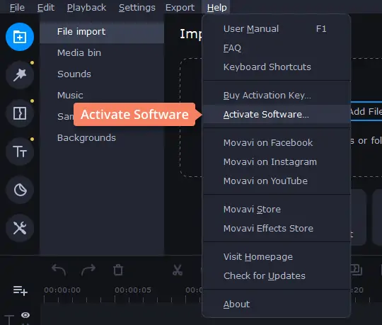Open the File menu
382x325 pixels.
[x=17, y=8]
